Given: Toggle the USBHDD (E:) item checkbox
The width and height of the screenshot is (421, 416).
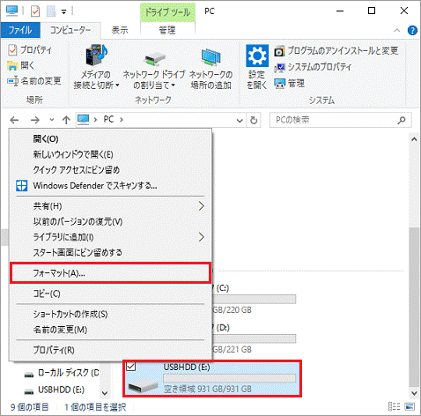Looking at the screenshot, I should [x=130, y=367].
